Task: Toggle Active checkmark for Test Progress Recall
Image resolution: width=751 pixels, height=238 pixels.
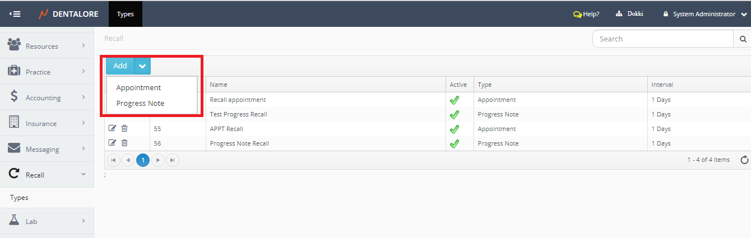Action: click(455, 115)
